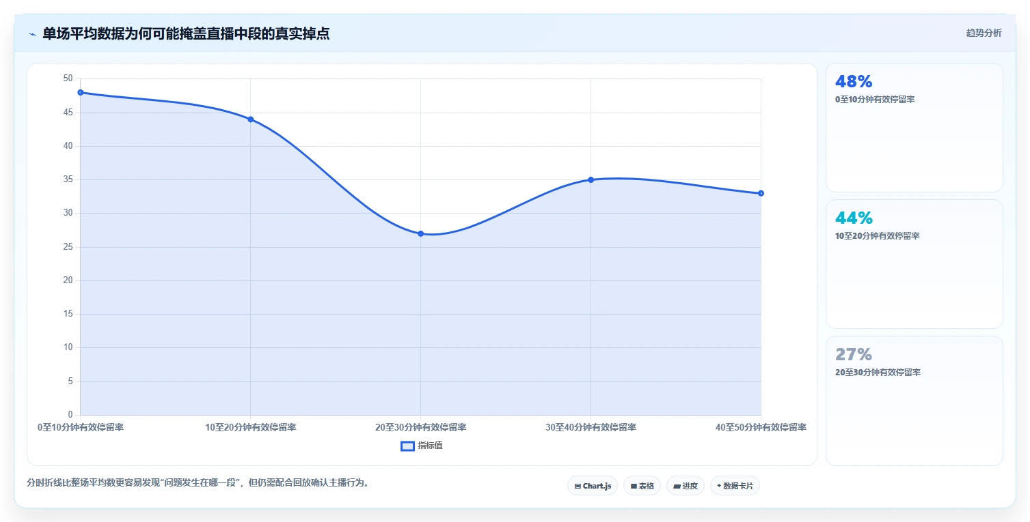Click x-axis label 20至30分钟有效停留率

[x=420, y=428]
